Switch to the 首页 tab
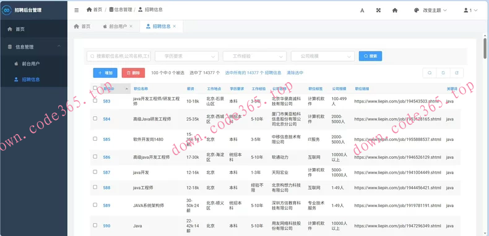This screenshot has width=489, height=236. [x=82, y=27]
